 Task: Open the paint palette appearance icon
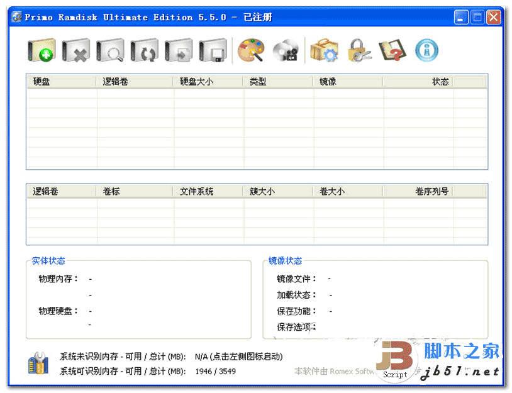pyautogui.click(x=250, y=50)
